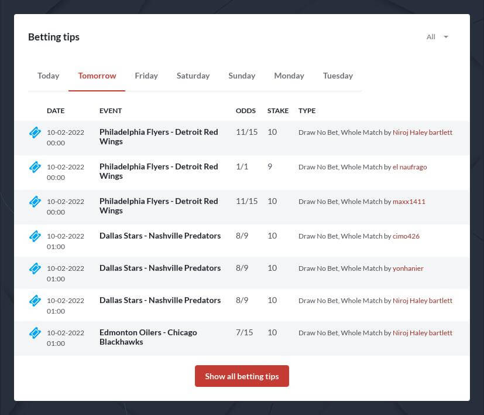This screenshot has height=415, width=484.
Task: Sort the table by the ODDS column
Action: tap(245, 110)
